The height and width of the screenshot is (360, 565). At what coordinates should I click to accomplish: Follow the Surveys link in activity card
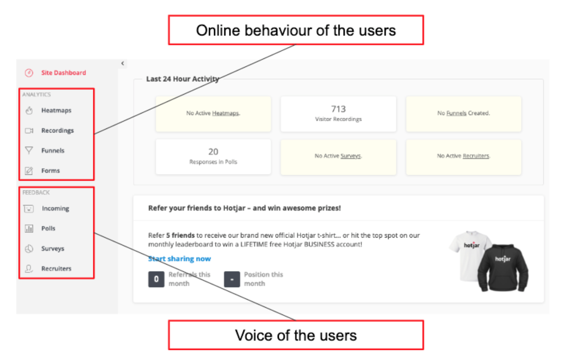[x=350, y=156]
